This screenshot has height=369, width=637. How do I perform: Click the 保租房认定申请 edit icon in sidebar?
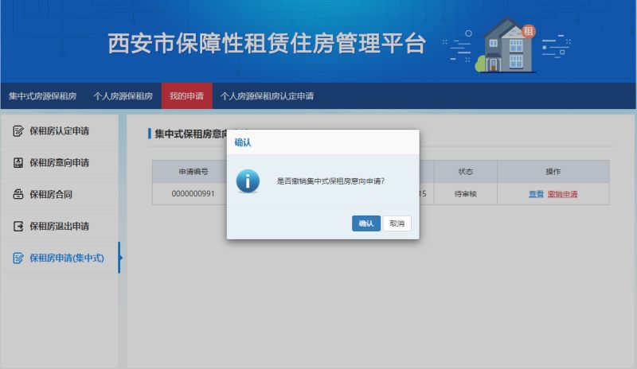tap(18, 130)
